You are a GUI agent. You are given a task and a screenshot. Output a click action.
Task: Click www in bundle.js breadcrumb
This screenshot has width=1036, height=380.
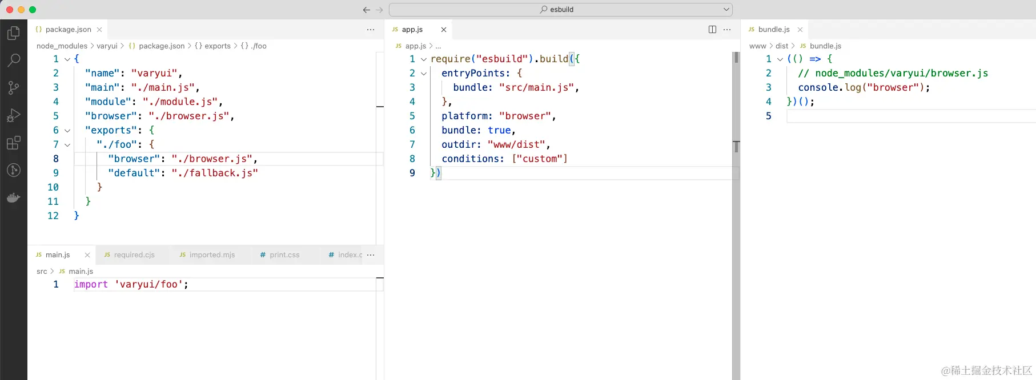757,46
